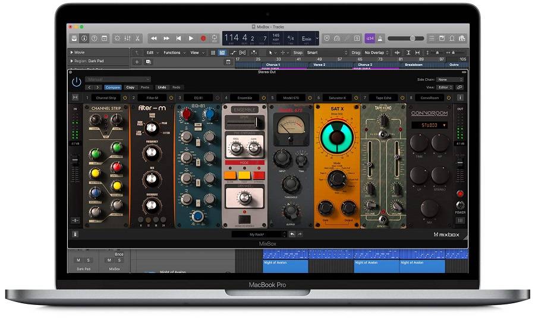Click the Compare button
This screenshot has height=321, width=535.
pyautogui.click(x=113, y=87)
